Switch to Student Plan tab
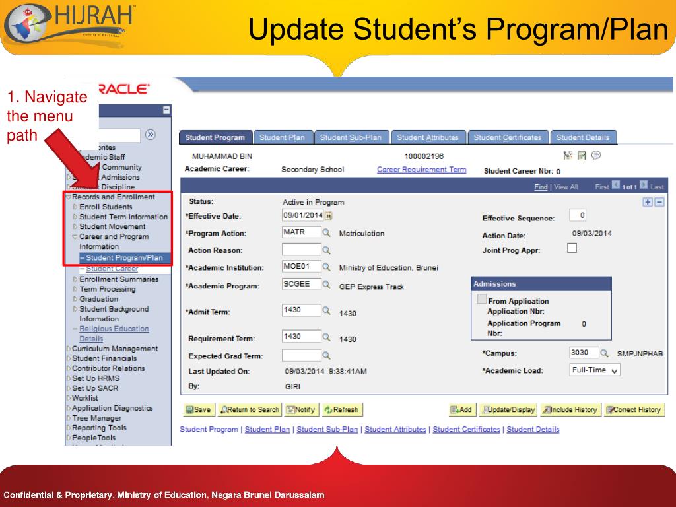Viewport: 676px width, 507px height. pyautogui.click(x=283, y=137)
